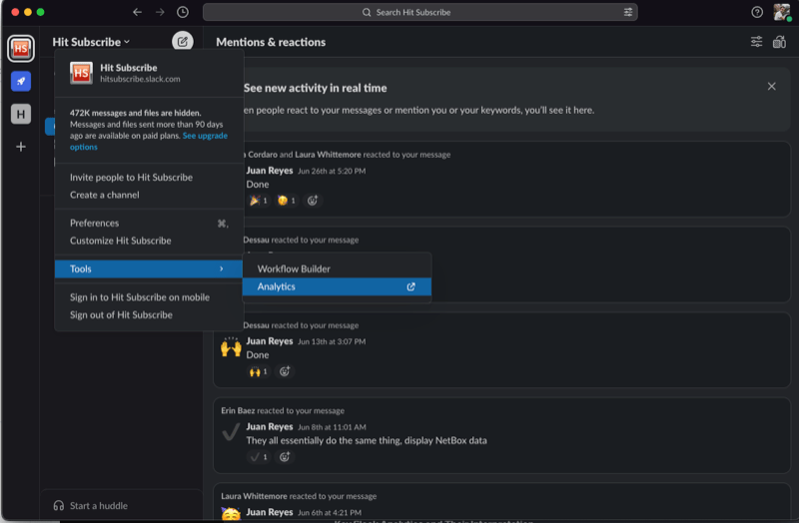
Task: Click party popper reaction on Jun 26th message
Action: (x=259, y=201)
